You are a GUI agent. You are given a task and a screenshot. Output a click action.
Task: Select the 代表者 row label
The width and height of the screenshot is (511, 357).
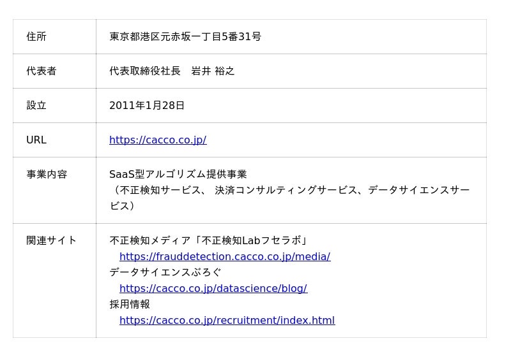[x=42, y=71]
